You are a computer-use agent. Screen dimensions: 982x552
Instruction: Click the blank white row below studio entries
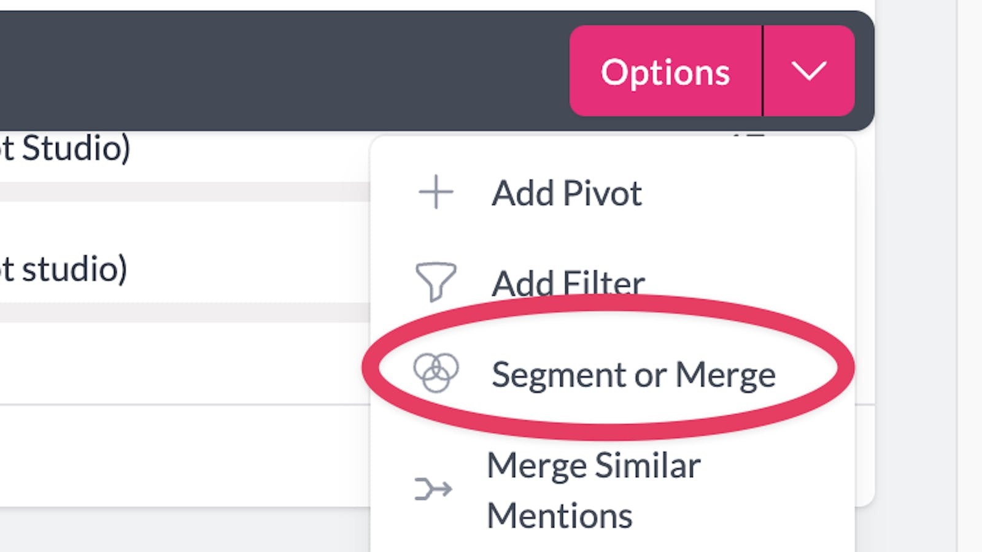pos(184,363)
